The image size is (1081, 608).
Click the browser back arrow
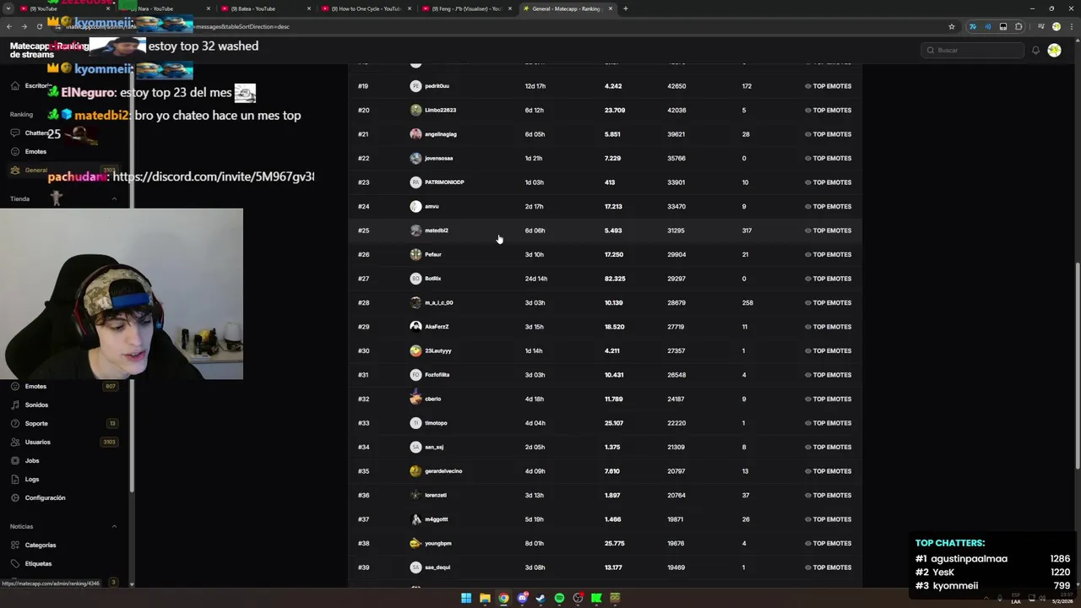8,26
